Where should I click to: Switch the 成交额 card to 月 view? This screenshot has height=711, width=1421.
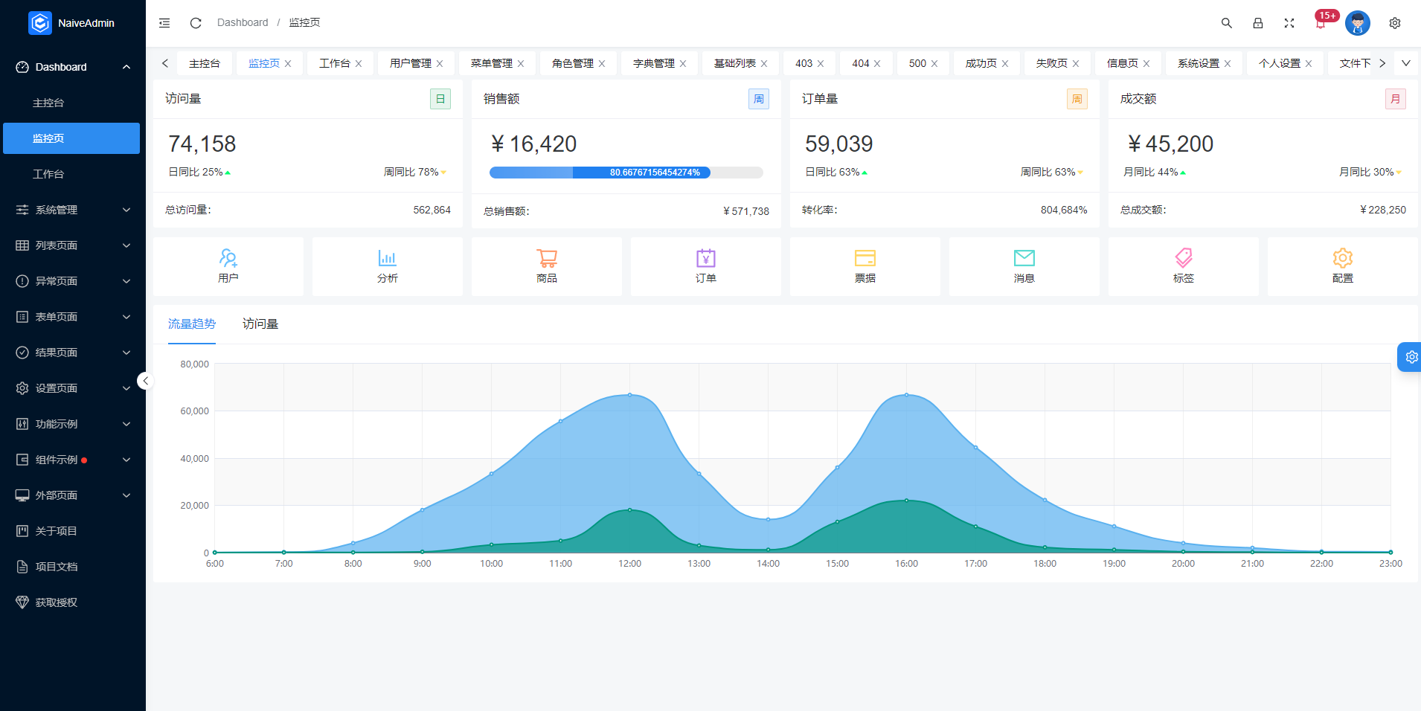point(1396,98)
